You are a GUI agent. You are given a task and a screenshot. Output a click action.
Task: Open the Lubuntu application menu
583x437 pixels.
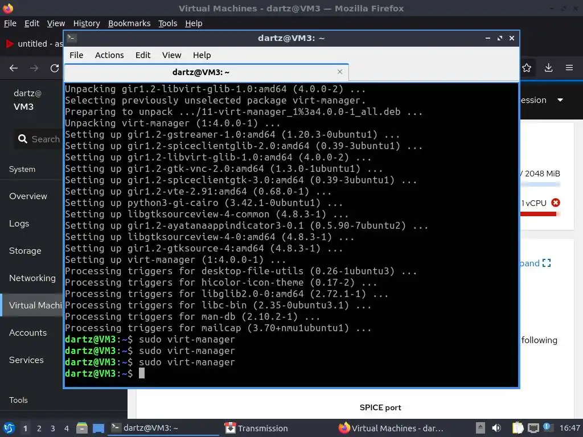point(9,428)
